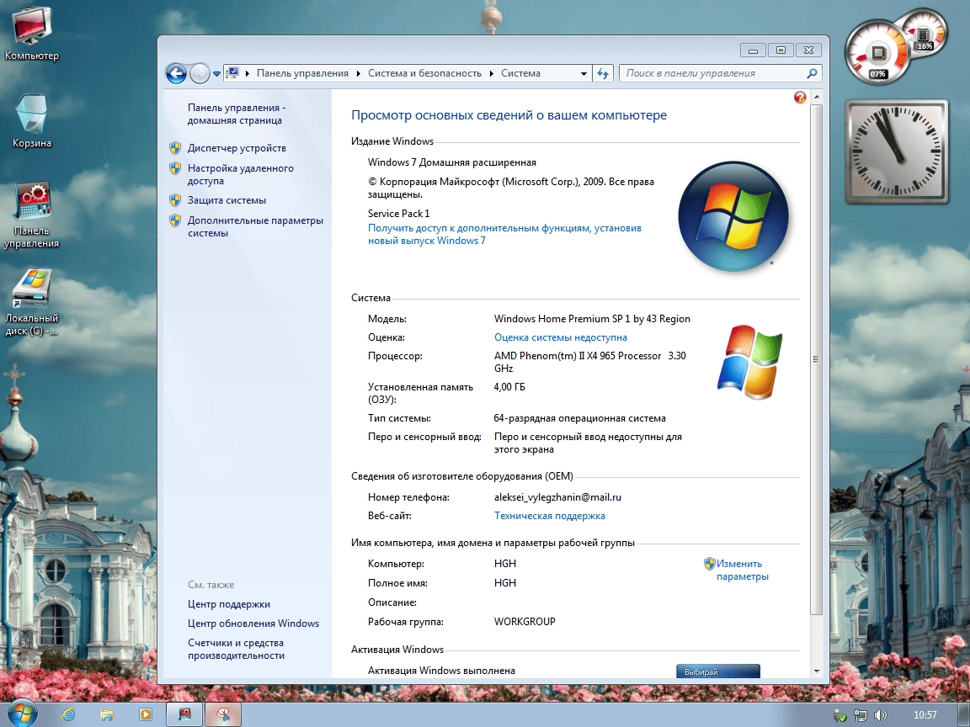Select Локальный диск (C) desktop shortcut

coord(31,303)
